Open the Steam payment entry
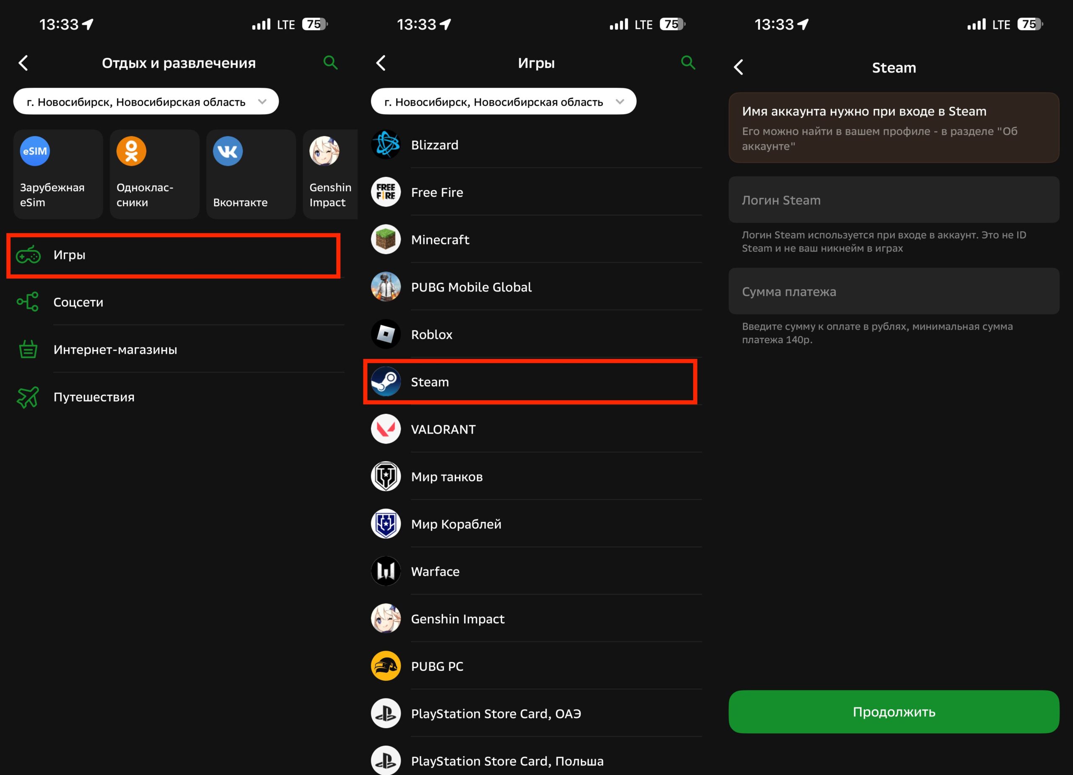Screen dimensions: 1073x775 [x=529, y=382]
